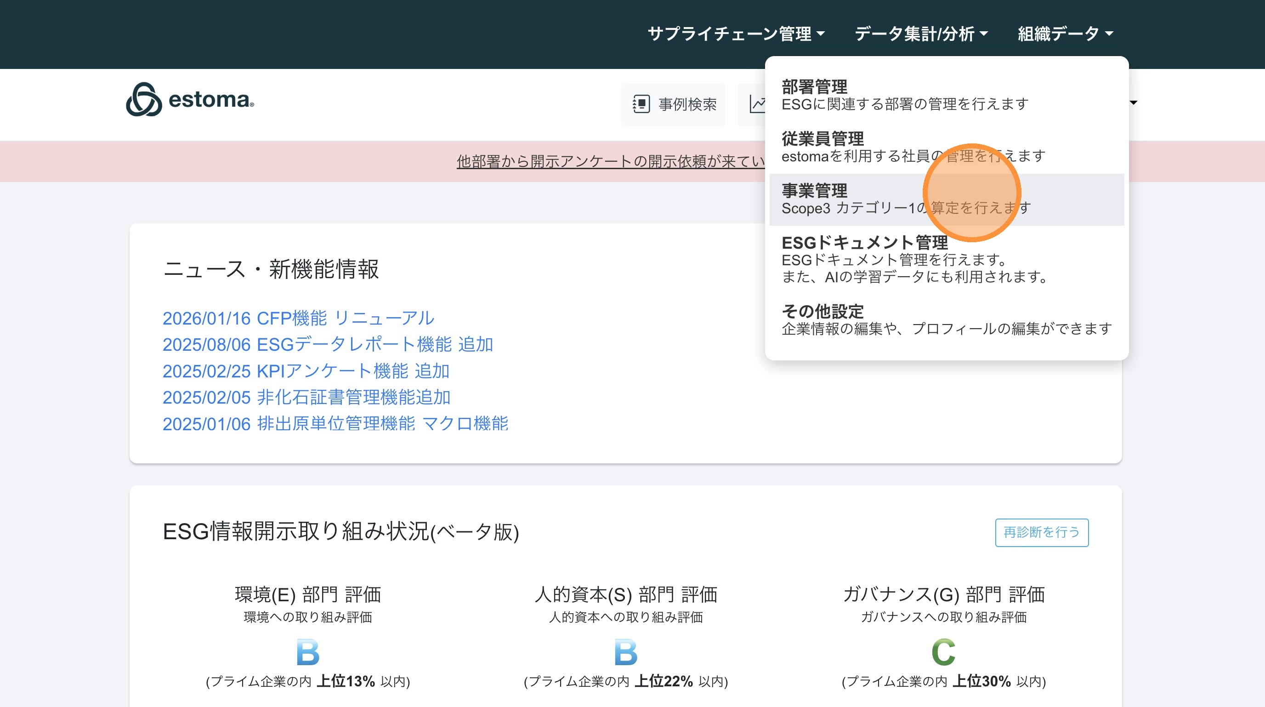The height and width of the screenshot is (707, 1265).
Task: Click the 事例検索 notebook icon
Action: [641, 104]
